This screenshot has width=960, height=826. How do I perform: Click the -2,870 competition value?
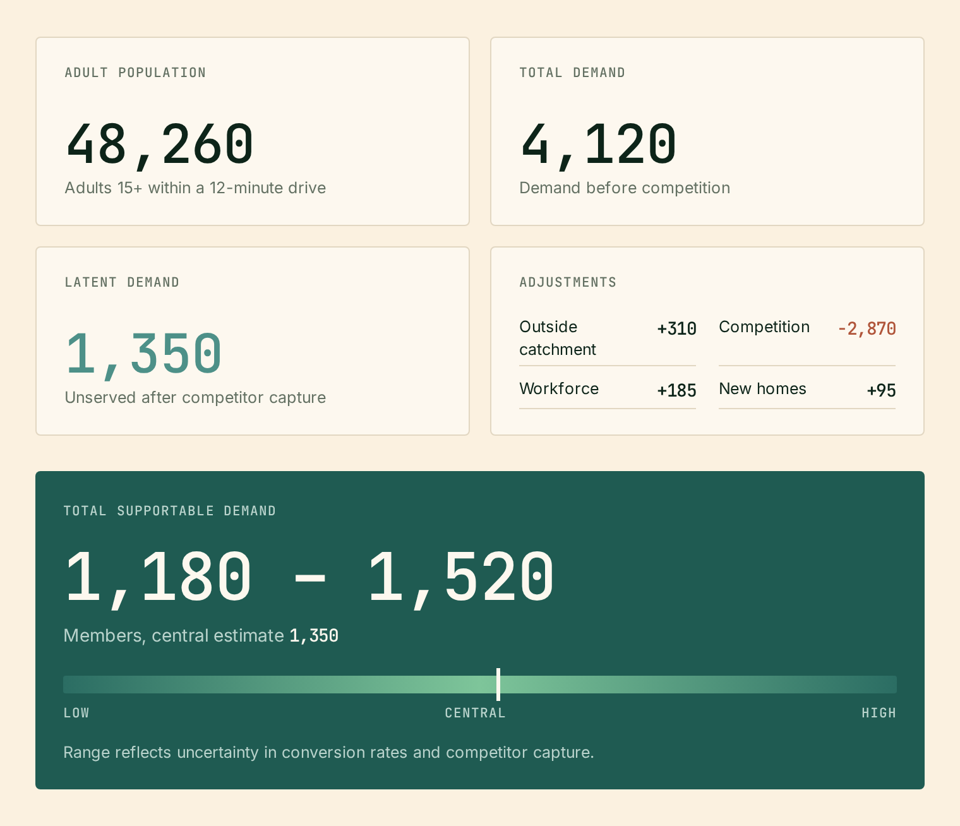tap(867, 328)
